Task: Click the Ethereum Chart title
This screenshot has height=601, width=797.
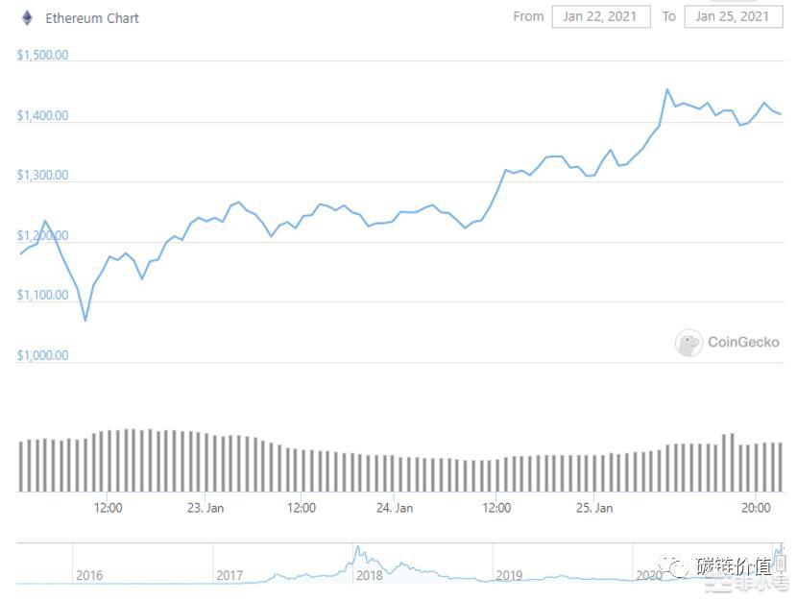Action: point(92,17)
